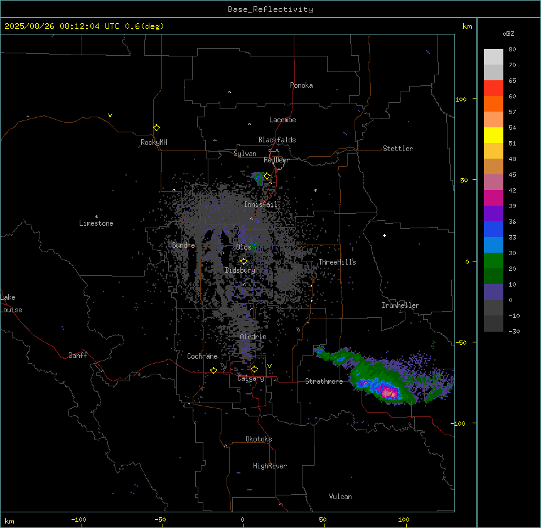Click the Lake Louise label
The height and width of the screenshot is (528, 541).
point(10,304)
